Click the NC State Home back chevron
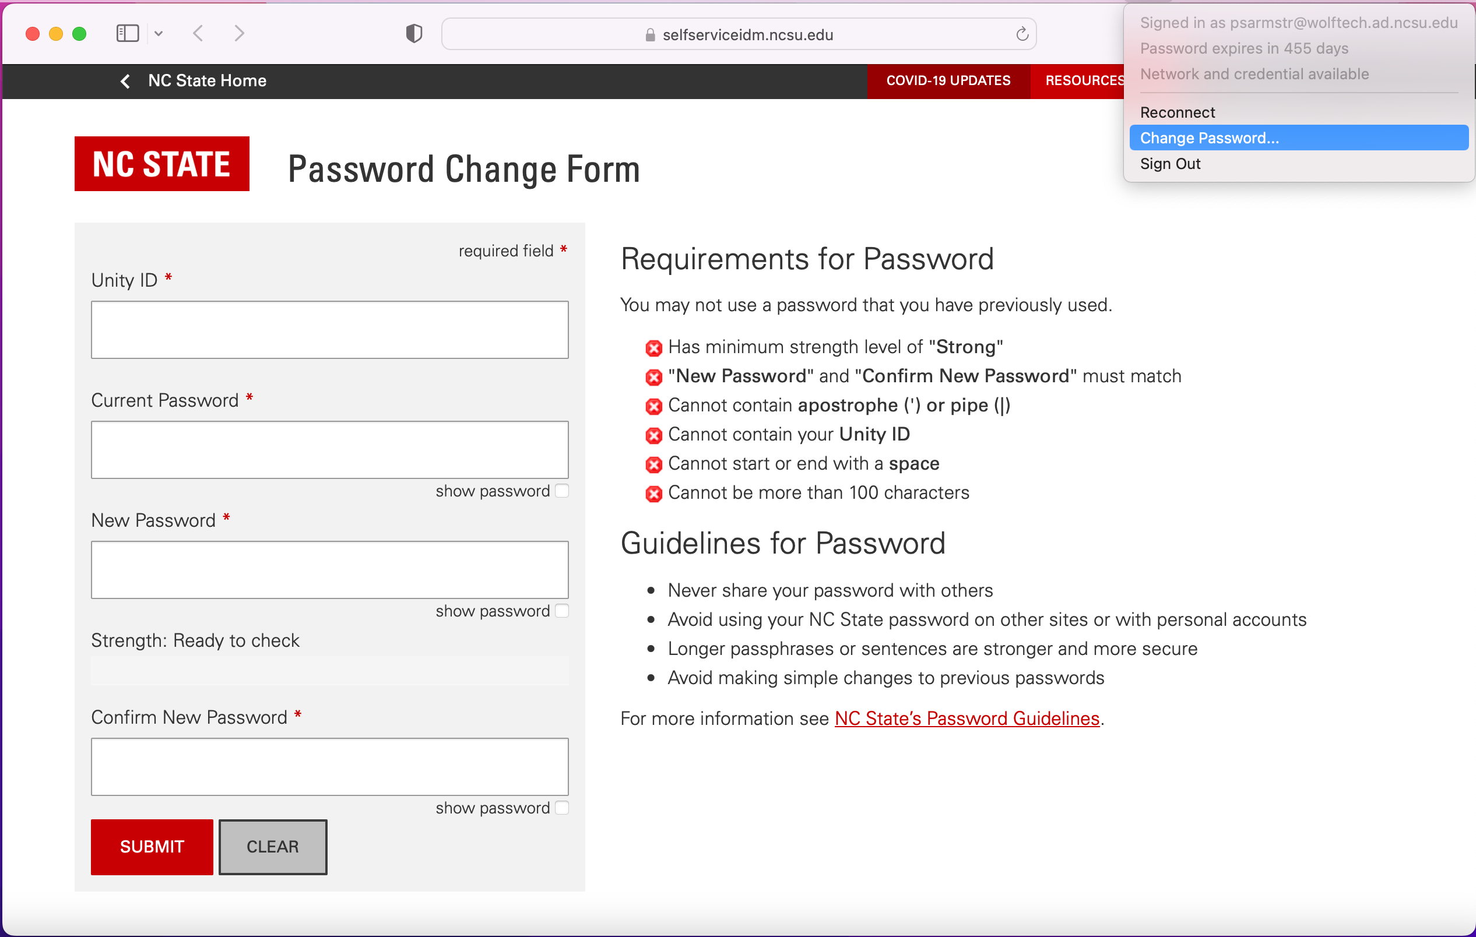Image resolution: width=1476 pixels, height=937 pixels. tap(126, 81)
